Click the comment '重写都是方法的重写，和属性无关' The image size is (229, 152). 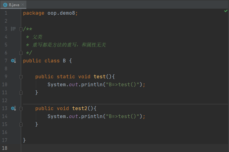[x=69, y=45]
